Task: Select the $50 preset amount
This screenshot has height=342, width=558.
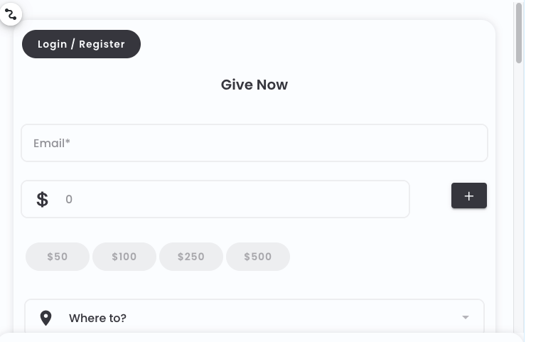Action: (x=58, y=257)
